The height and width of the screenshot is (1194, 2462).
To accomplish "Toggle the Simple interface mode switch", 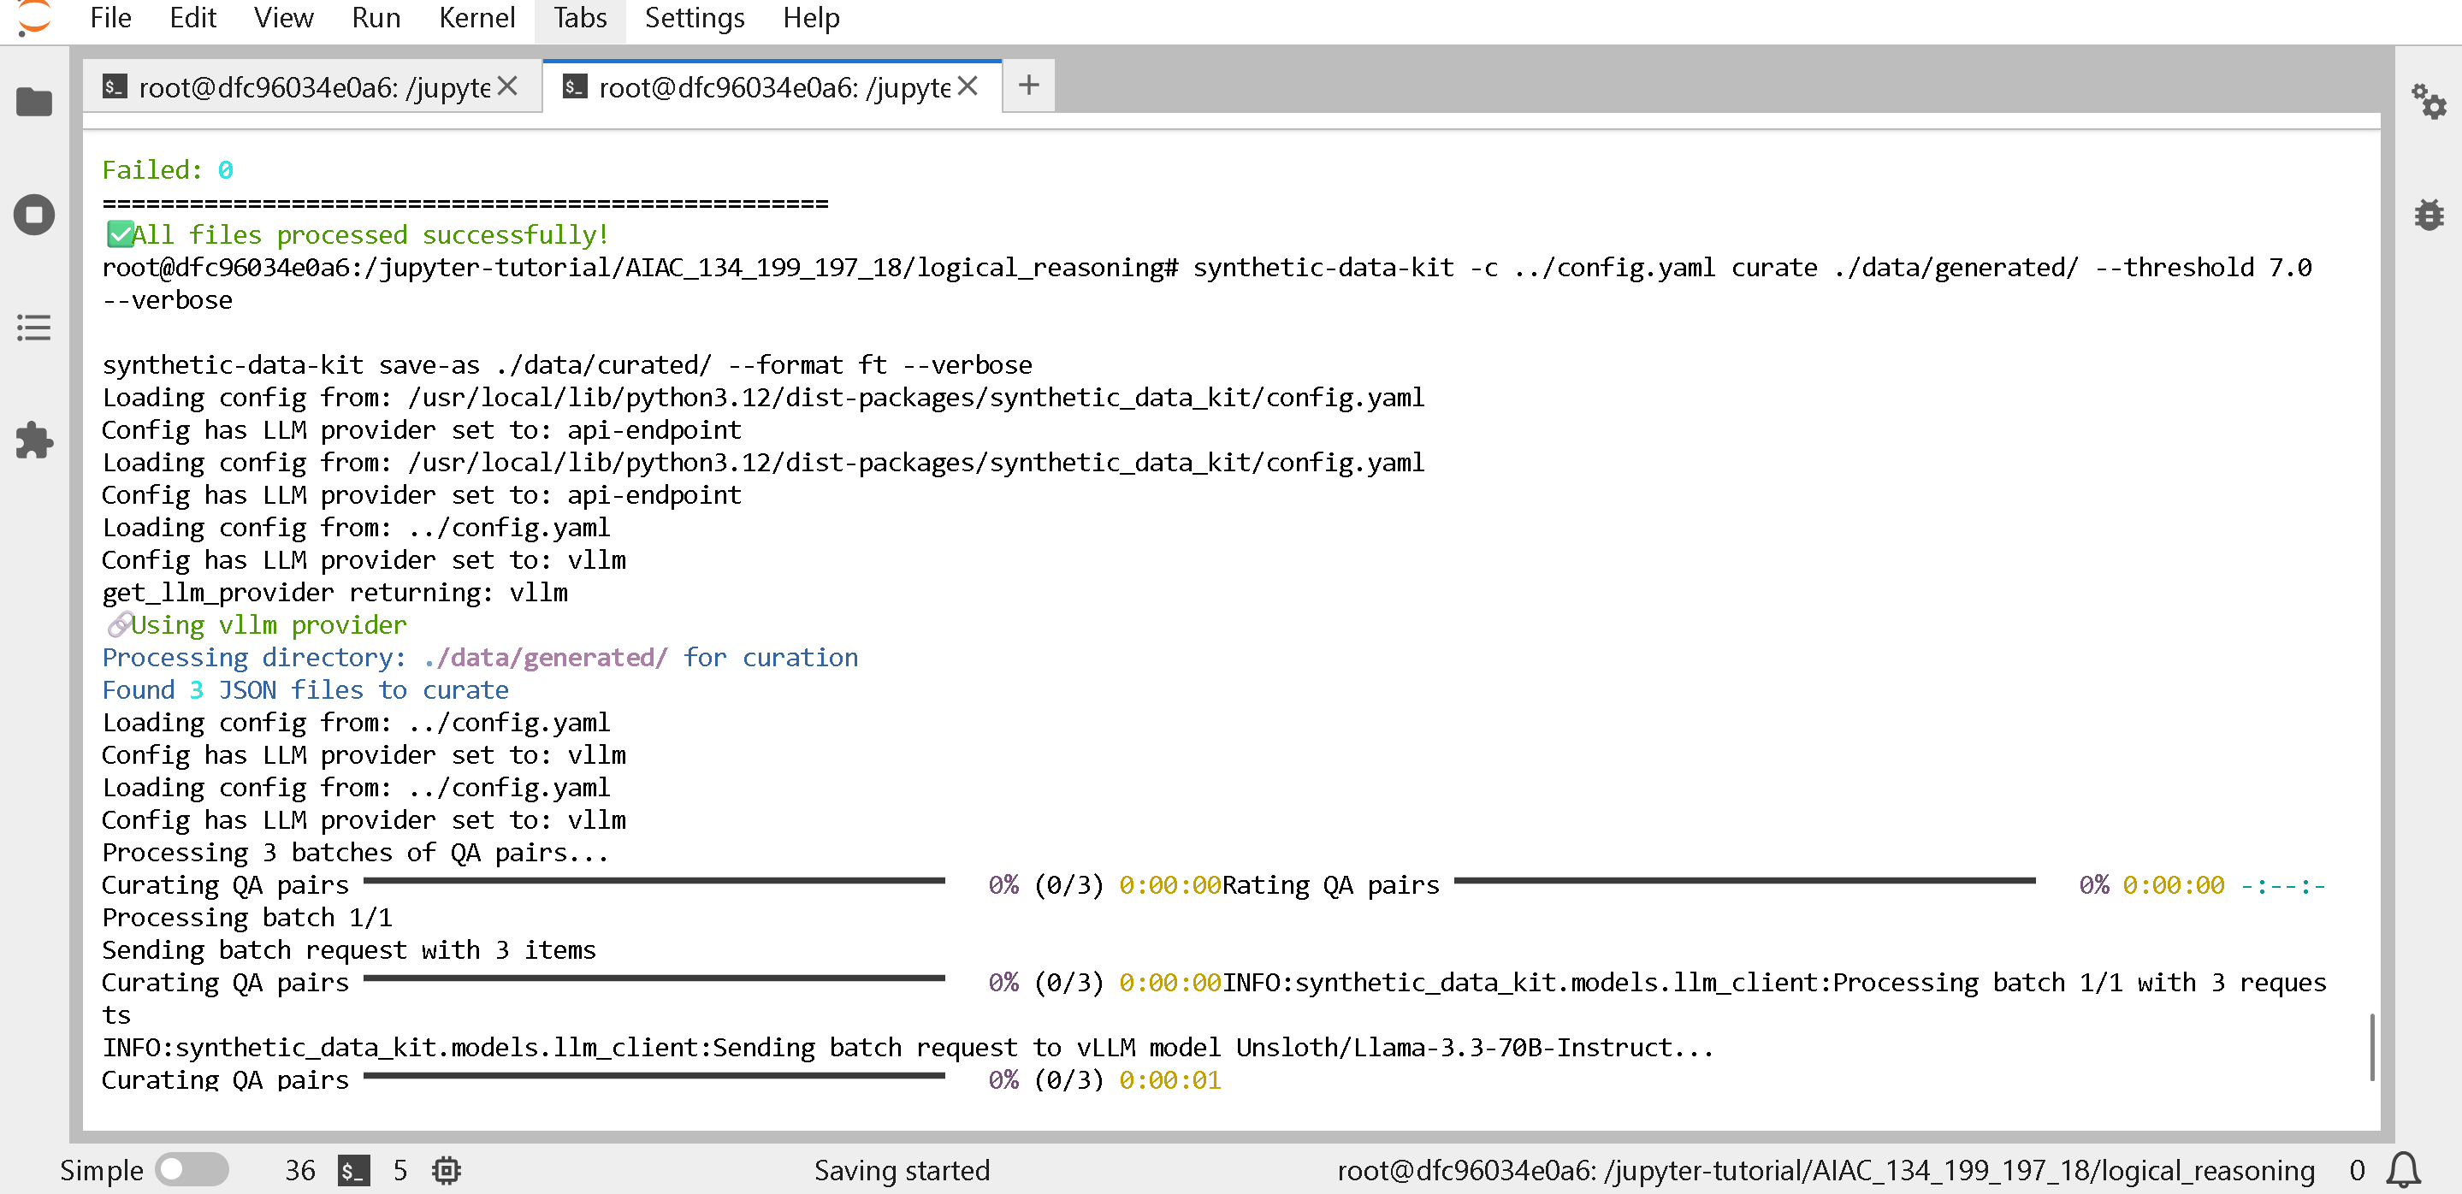I will tap(192, 1169).
